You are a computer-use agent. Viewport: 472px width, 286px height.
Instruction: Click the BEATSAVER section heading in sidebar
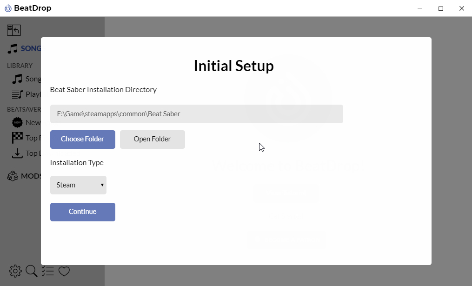24,109
